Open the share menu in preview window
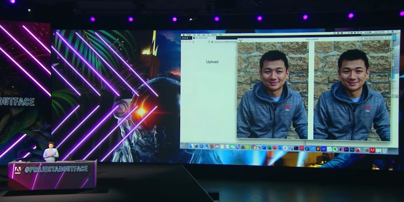 coord(389,38)
